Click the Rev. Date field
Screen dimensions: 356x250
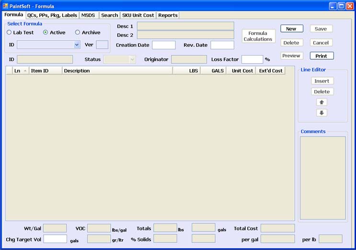coord(222,45)
